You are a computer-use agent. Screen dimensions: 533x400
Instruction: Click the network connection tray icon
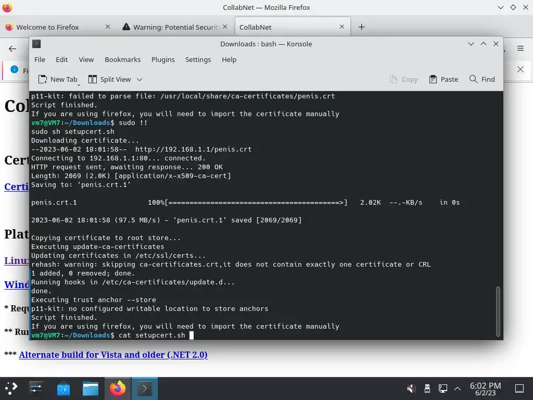coord(442,389)
